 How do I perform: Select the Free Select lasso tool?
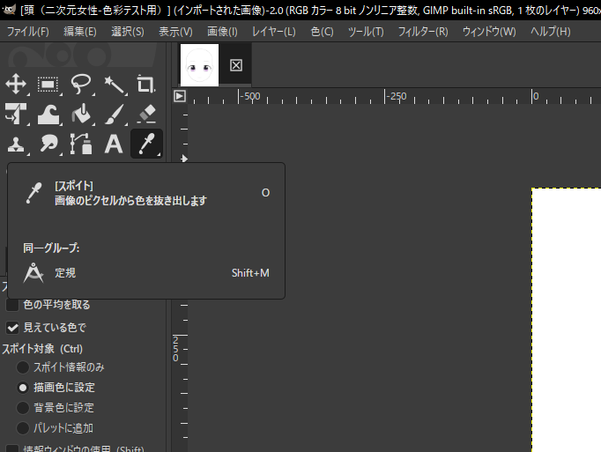click(x=81, y=84)
